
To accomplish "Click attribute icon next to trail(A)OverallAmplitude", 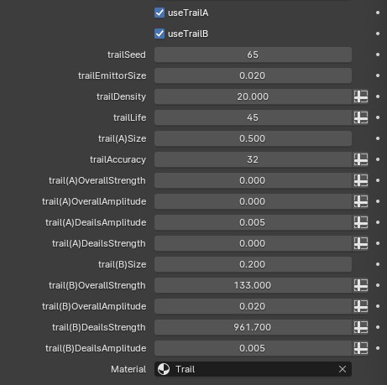I will point(361,201).
